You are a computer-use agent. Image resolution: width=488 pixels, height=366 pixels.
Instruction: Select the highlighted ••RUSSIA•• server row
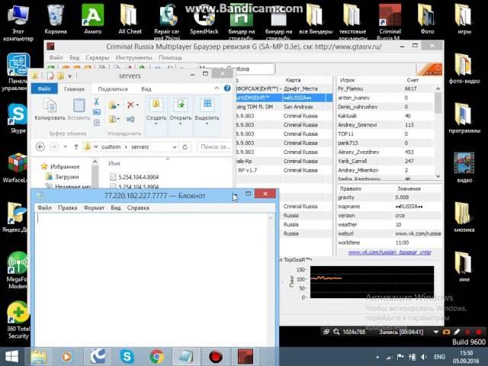point(284,98)
